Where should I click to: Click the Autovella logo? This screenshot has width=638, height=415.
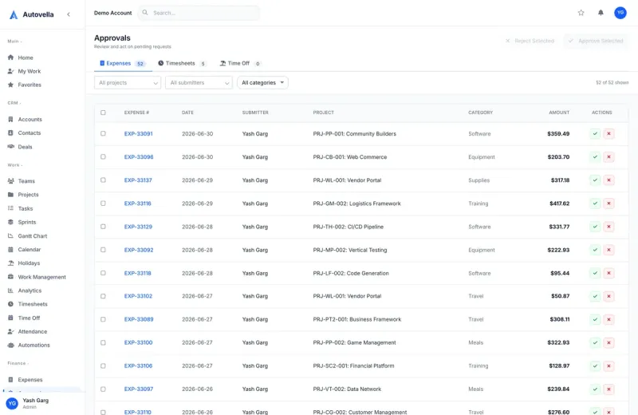click(x=31, y=14)
